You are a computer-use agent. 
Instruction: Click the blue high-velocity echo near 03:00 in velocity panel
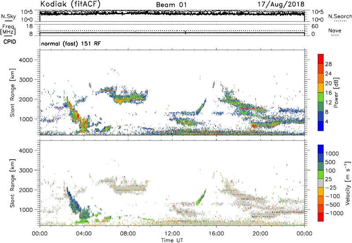click(73, 201)
